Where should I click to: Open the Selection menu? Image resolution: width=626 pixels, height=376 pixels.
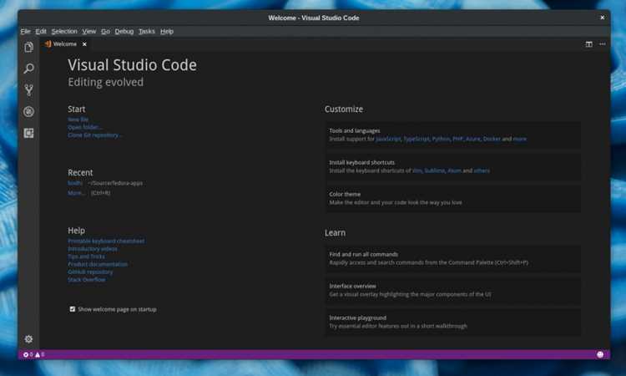point(64,31)
